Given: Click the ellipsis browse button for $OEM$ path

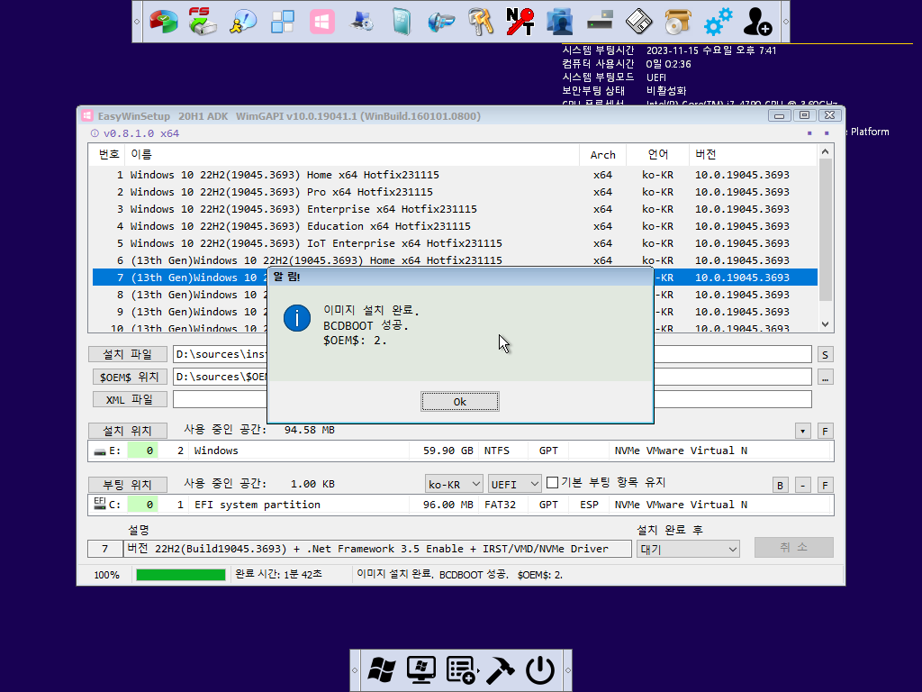Looking at the screenshot, I should tap(825, 377).
